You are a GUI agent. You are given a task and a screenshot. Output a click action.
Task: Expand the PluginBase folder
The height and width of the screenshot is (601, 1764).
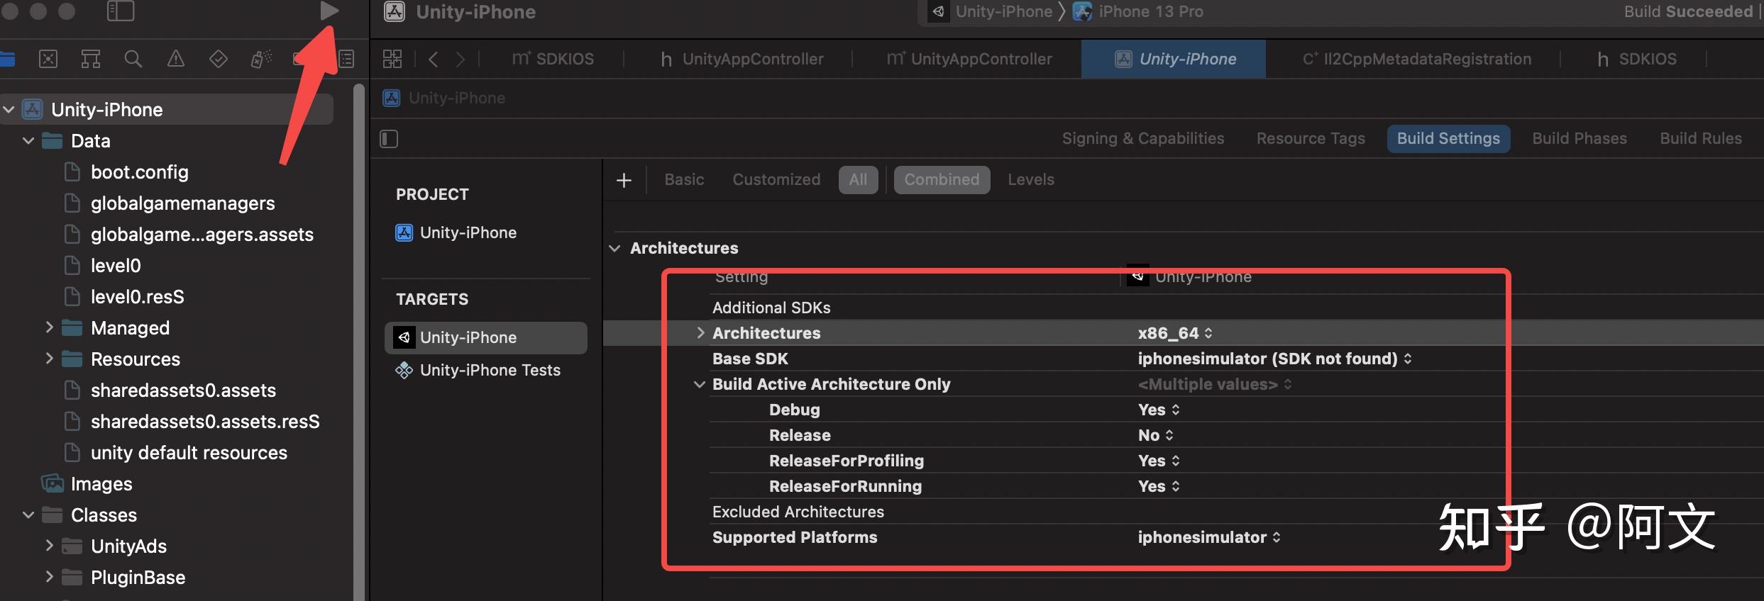click(49, 577)
